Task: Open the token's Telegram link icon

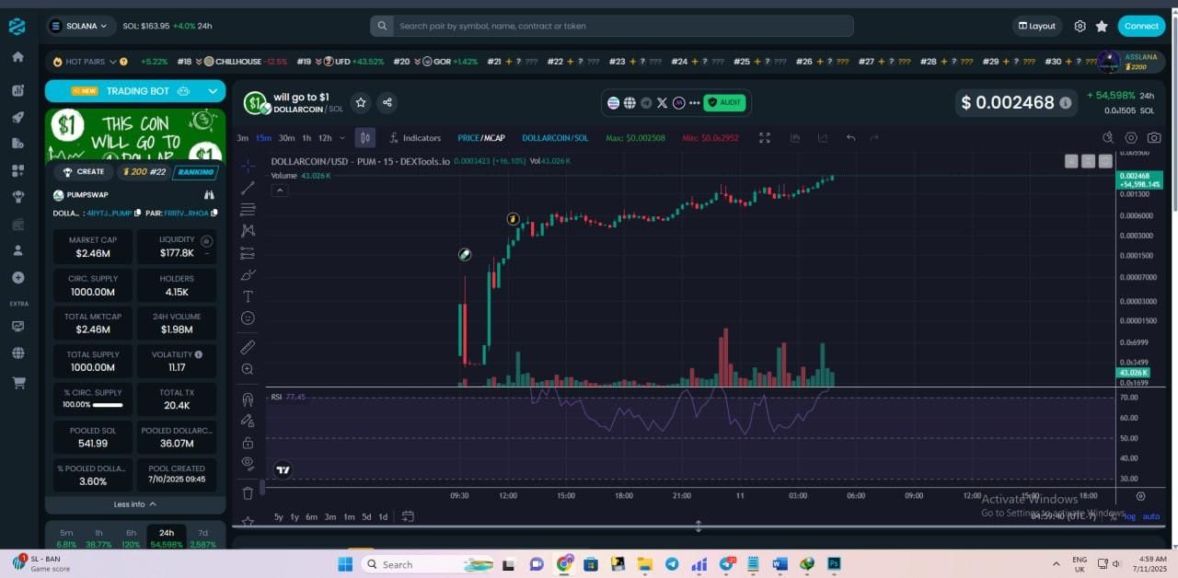Action: pyautogui.click(x=646, y=103)
